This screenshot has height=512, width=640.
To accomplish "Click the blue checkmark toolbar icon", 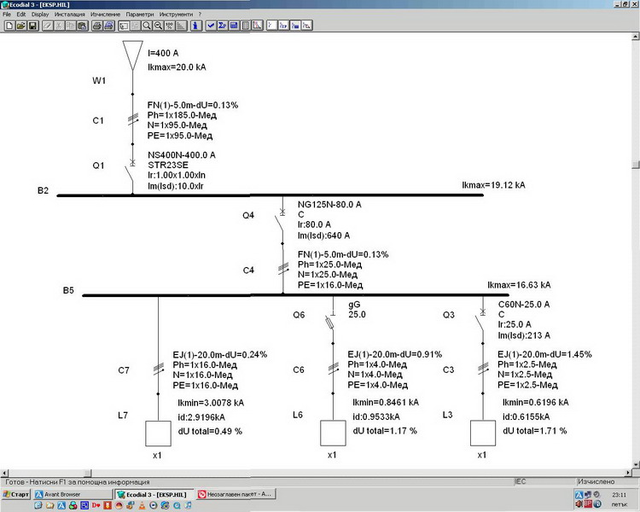I will 210,26.
